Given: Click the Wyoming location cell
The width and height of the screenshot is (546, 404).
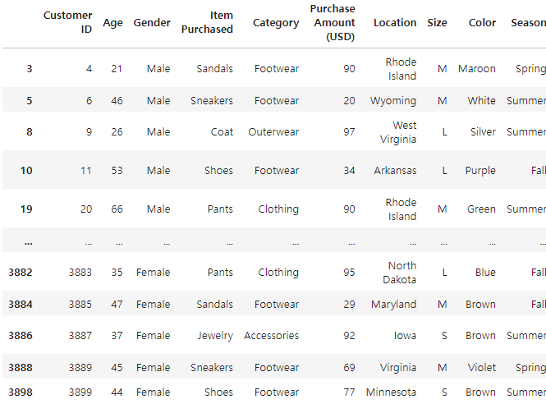Looking at the screenshot, I should (393, 101).
